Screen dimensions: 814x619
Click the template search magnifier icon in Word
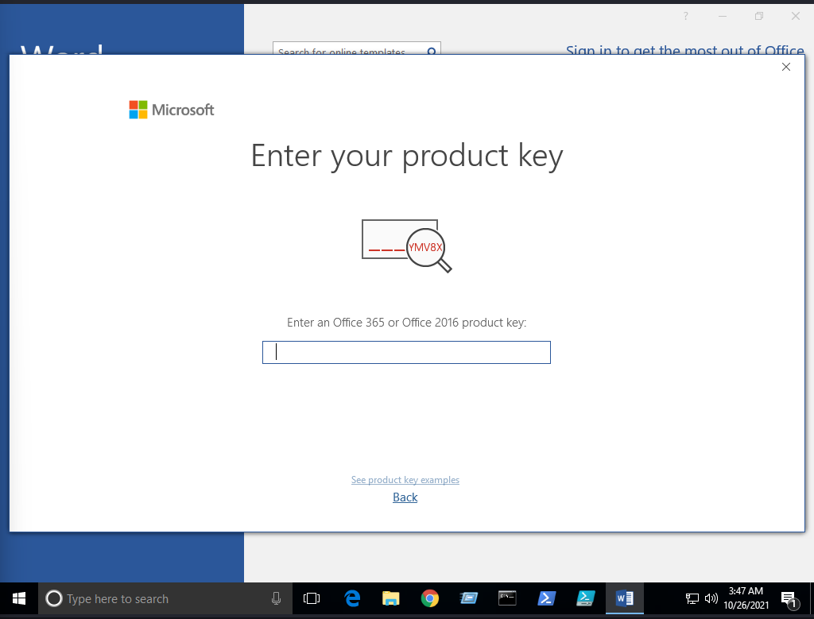[432, 51]
